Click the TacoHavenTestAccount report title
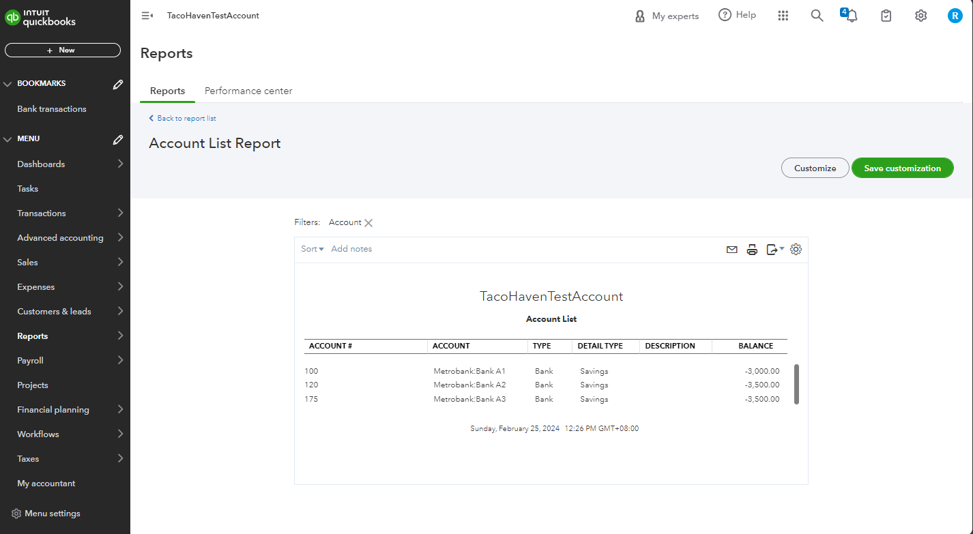The height and width of the screenshot is (534, 973). pos(551,297)
